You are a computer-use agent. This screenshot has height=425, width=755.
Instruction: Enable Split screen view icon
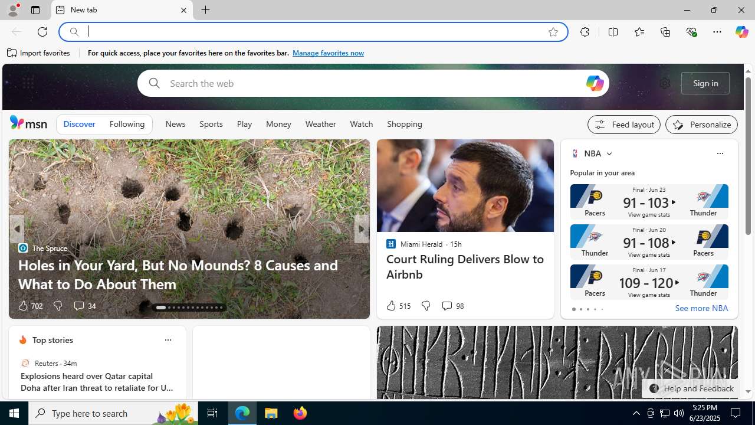[x=613, y=32]
